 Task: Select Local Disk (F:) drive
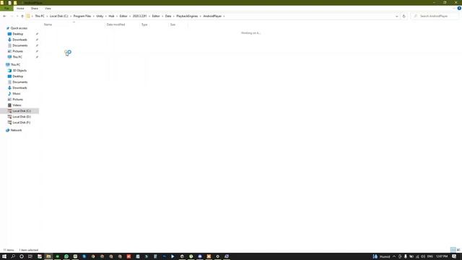21,122
